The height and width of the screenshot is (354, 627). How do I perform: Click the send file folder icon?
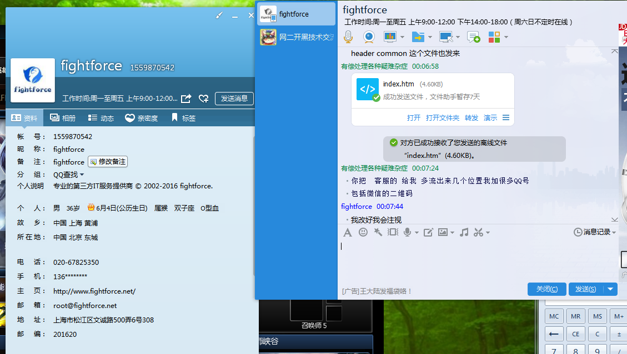click(418, 37)
